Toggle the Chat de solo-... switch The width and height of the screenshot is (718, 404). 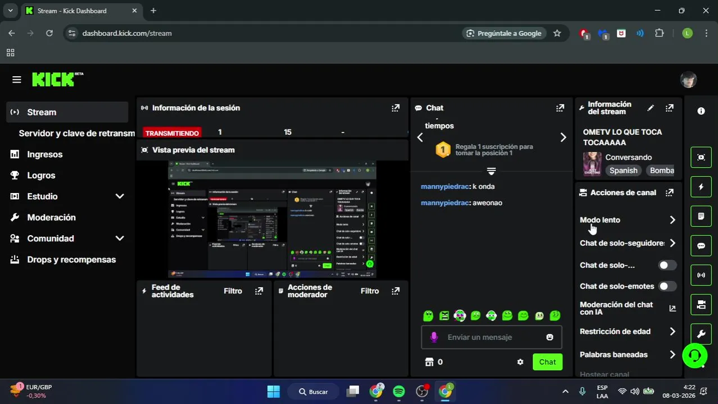667,265
